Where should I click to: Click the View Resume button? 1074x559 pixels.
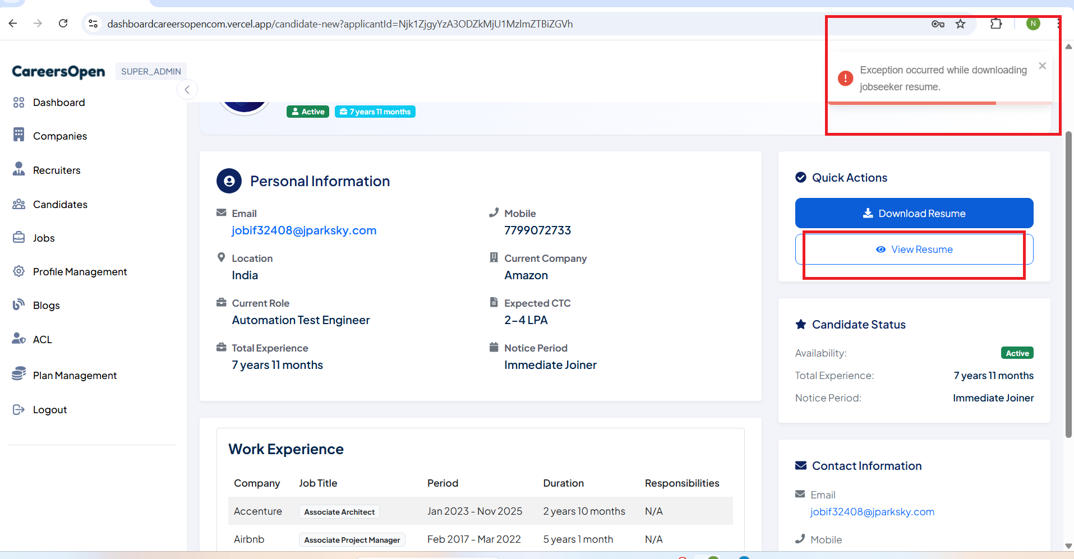click(914, 250)
